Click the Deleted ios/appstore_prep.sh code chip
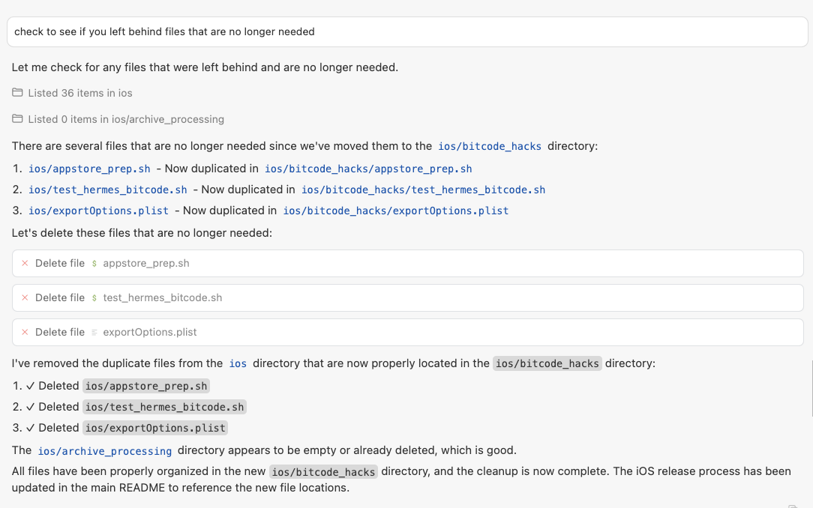This screenshot has height=508, width=813. coord(146,387)
